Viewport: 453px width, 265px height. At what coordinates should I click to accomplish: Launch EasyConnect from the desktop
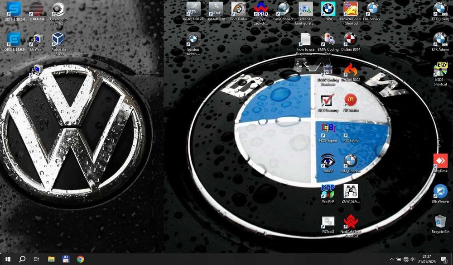283,9
